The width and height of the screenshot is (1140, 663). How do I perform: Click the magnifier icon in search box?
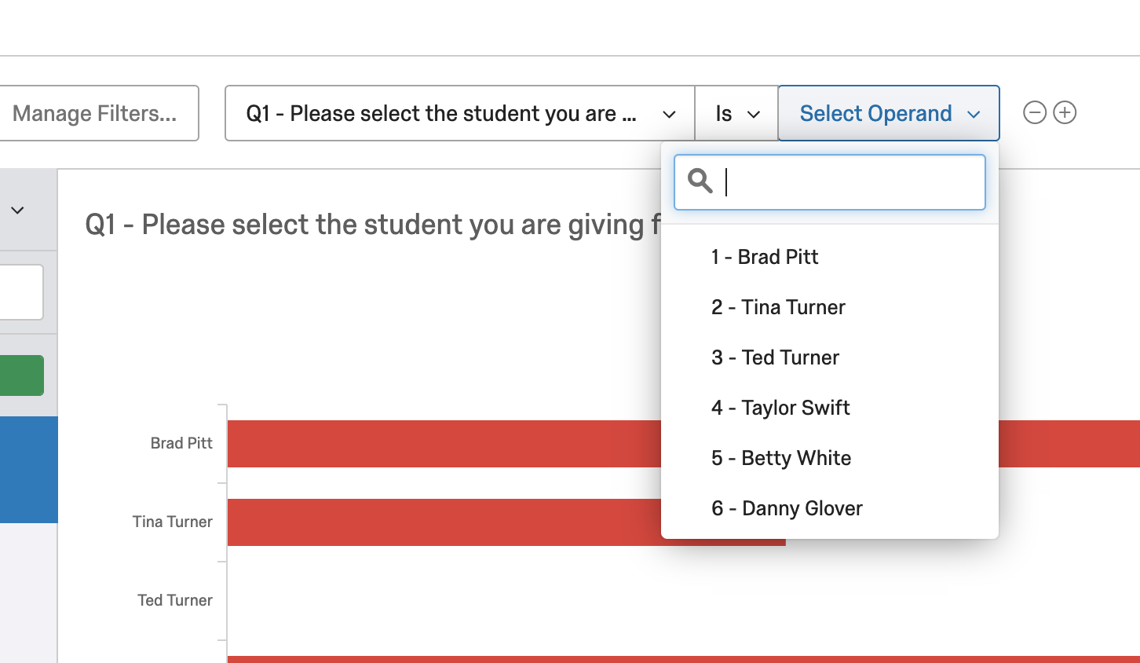(x=700, y=181)
